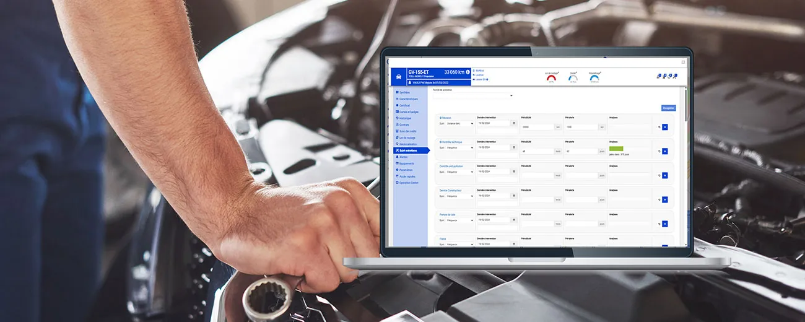The width and height of the screenshot is (805, 322).
Task: Click the calendar icon in the Contrôle technique row
Action: coord(513,147)
